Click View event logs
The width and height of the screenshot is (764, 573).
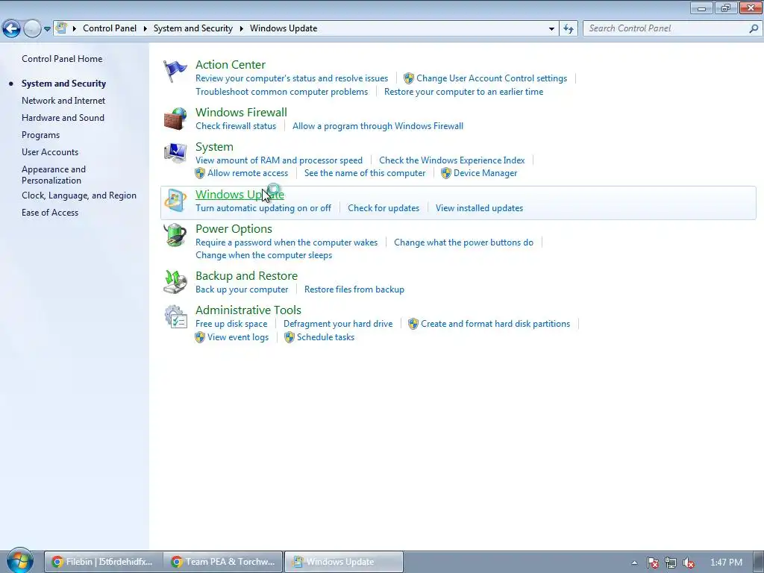click(x=238, y=337)
